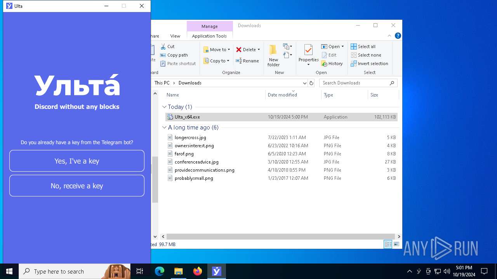
Task: Click 'Yes, I've a key' button
Action: (x=77, y=161)
